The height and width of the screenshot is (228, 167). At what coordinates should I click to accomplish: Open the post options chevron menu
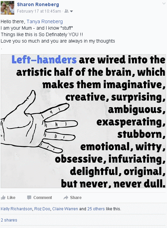click(164, 3)
